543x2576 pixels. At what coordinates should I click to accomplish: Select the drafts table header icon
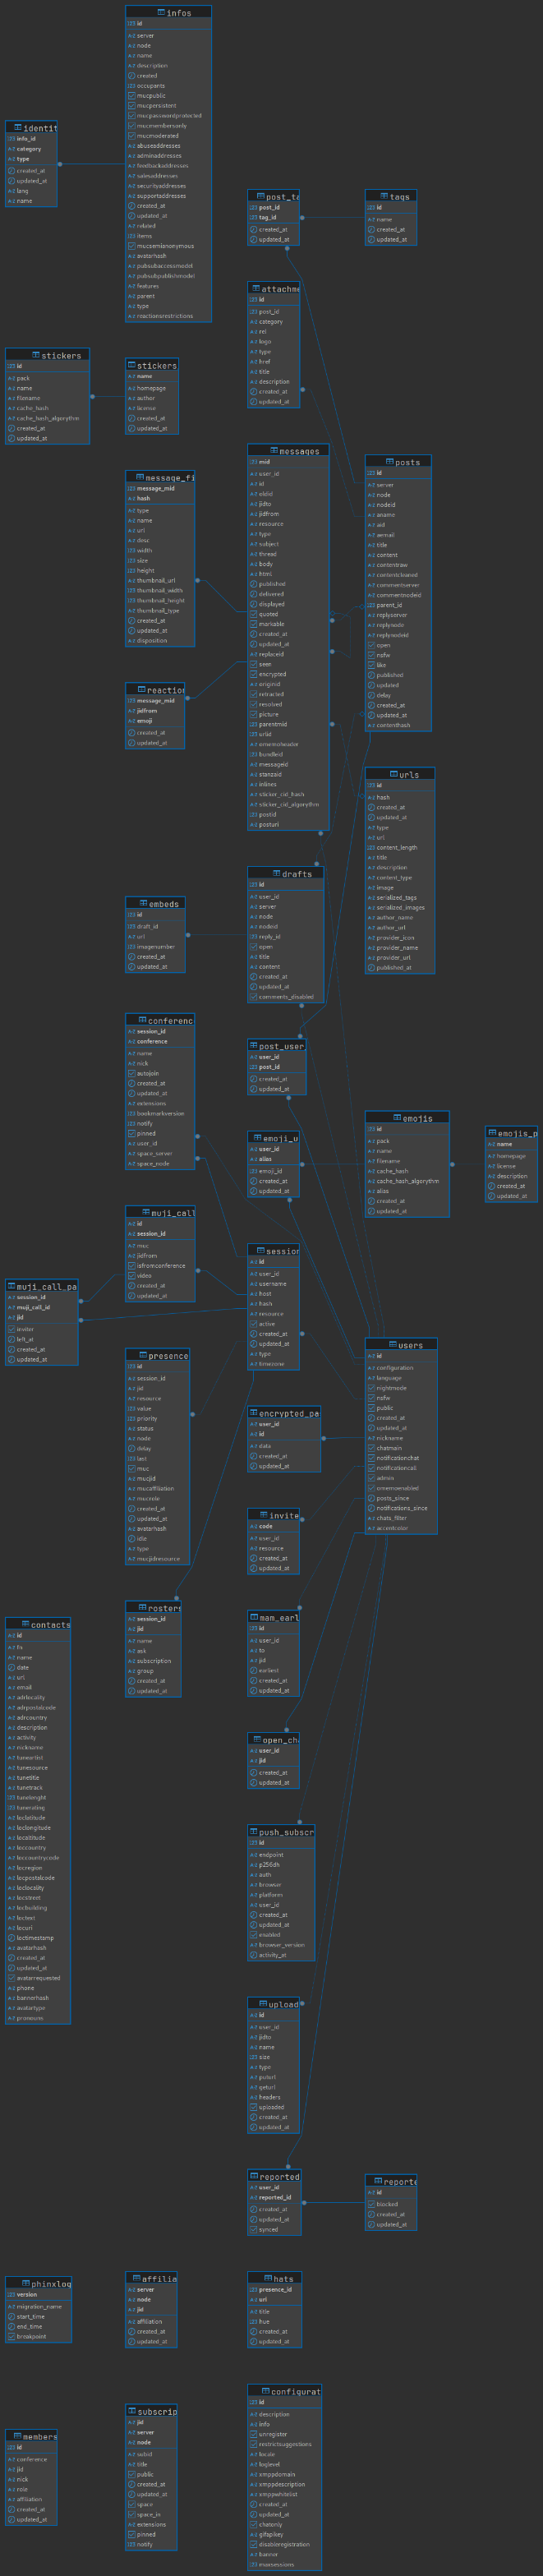click(276, 873)
